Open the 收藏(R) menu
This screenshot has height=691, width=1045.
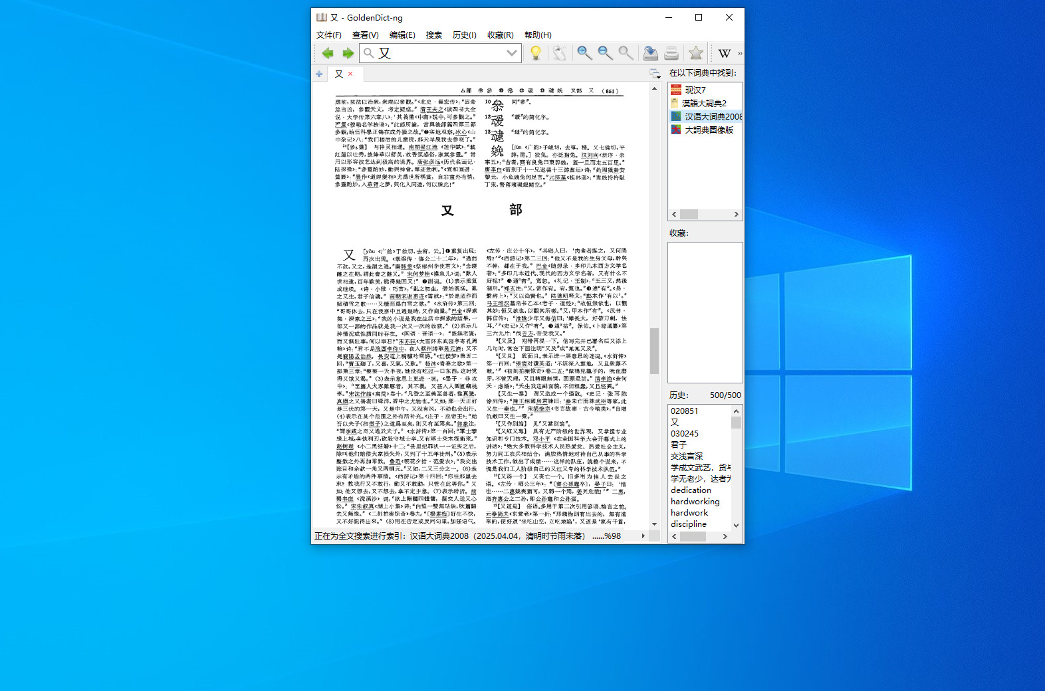(x=500, y=35)
